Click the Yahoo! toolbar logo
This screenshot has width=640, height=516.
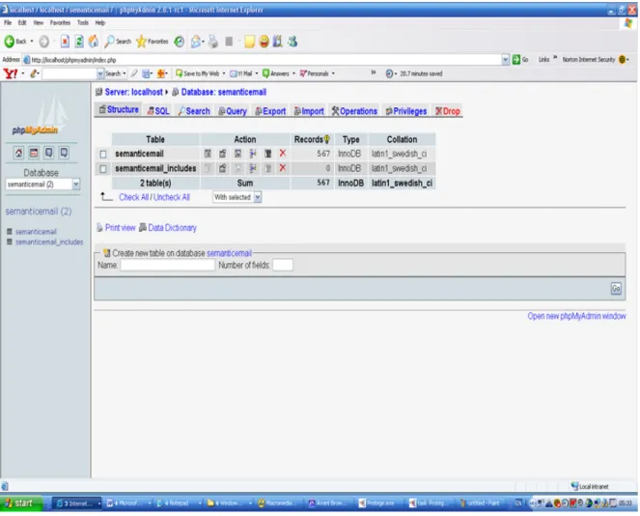coord(11,74)
